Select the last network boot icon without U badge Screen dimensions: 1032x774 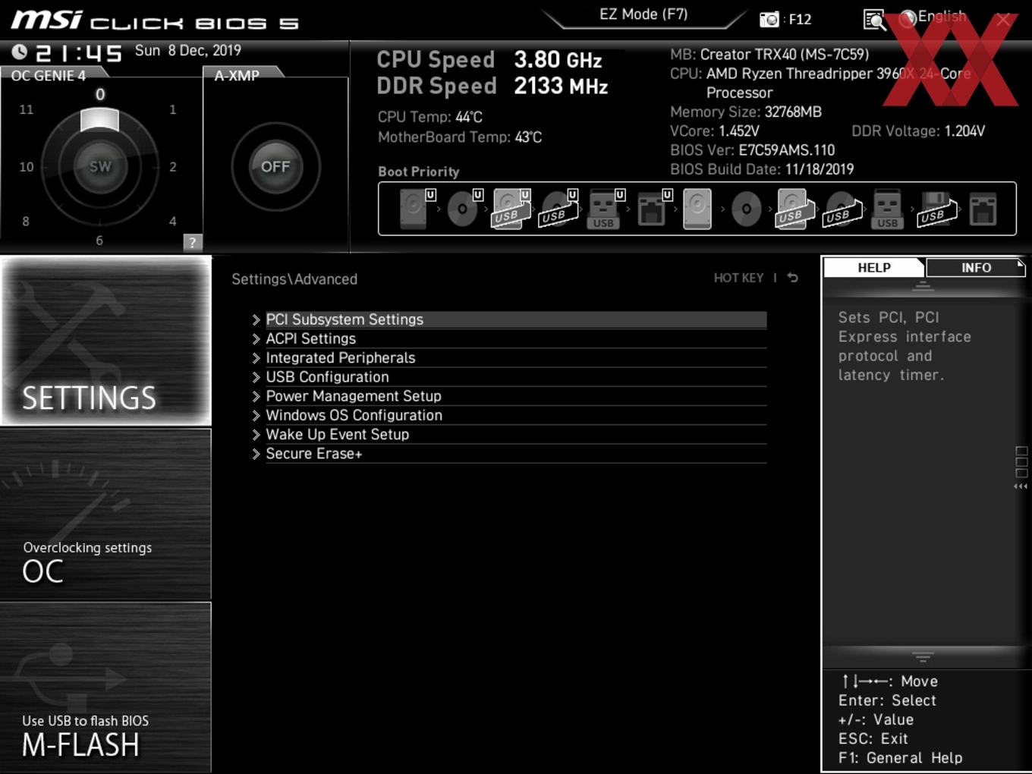coord(983,209)
